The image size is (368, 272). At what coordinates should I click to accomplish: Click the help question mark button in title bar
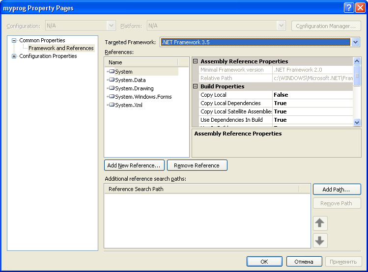pyautogui.click(x=349, y=8)
